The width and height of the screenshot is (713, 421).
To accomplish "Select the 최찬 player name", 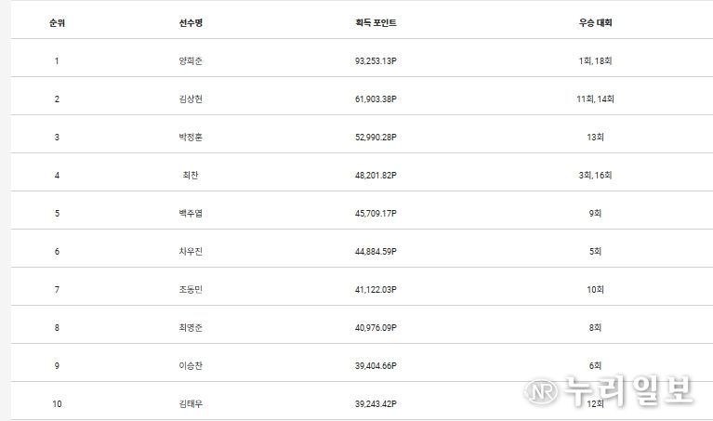I will [191, 175].
